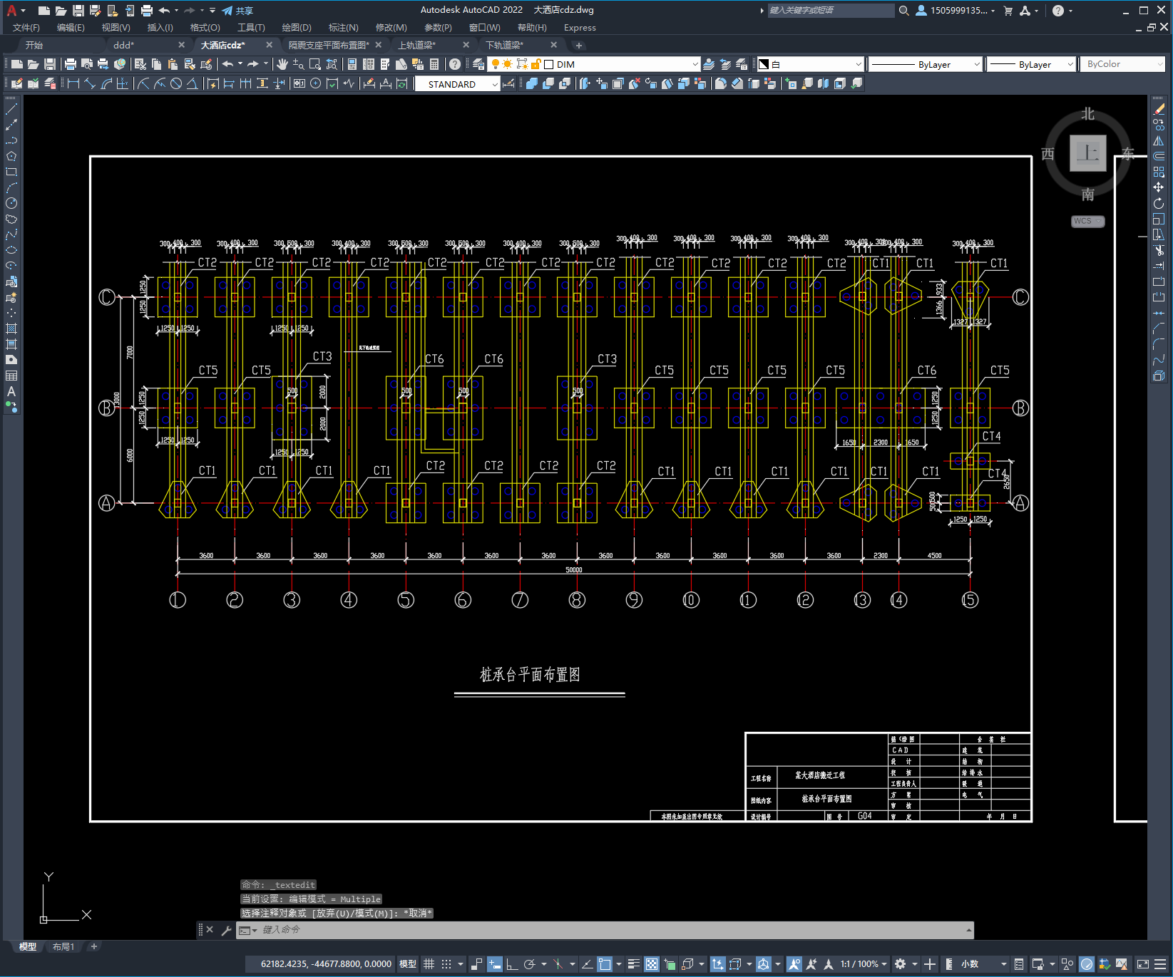Open the Help question-mark toolbar icon
Viewport: 1173px width, 977px height.
455,64
